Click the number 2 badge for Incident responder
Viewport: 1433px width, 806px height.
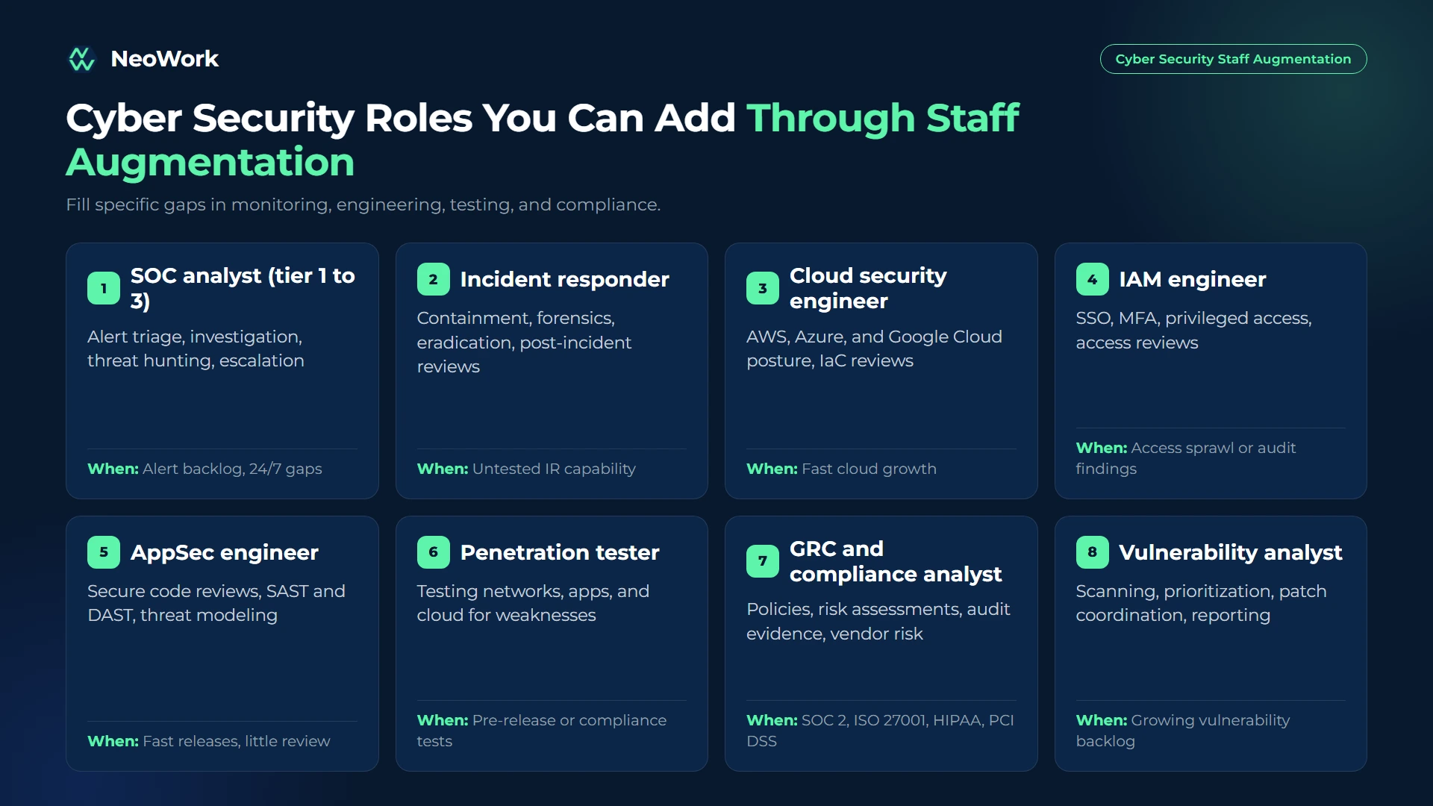433,279
